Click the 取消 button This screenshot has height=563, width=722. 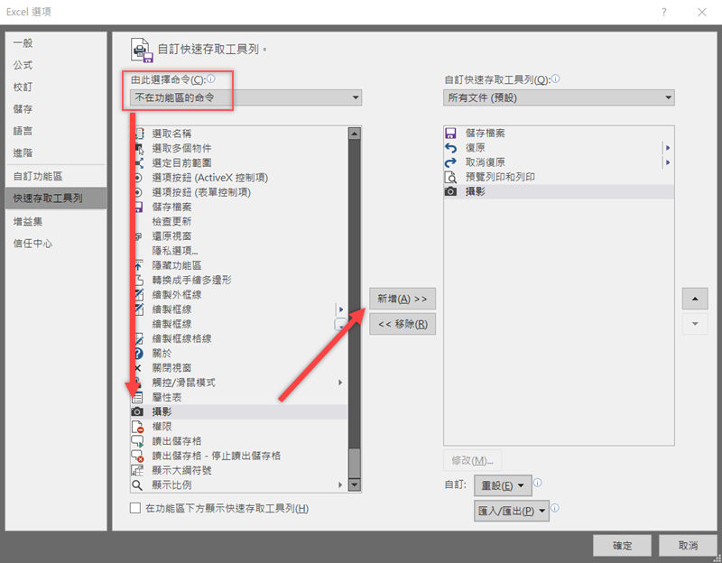[688, 546]
